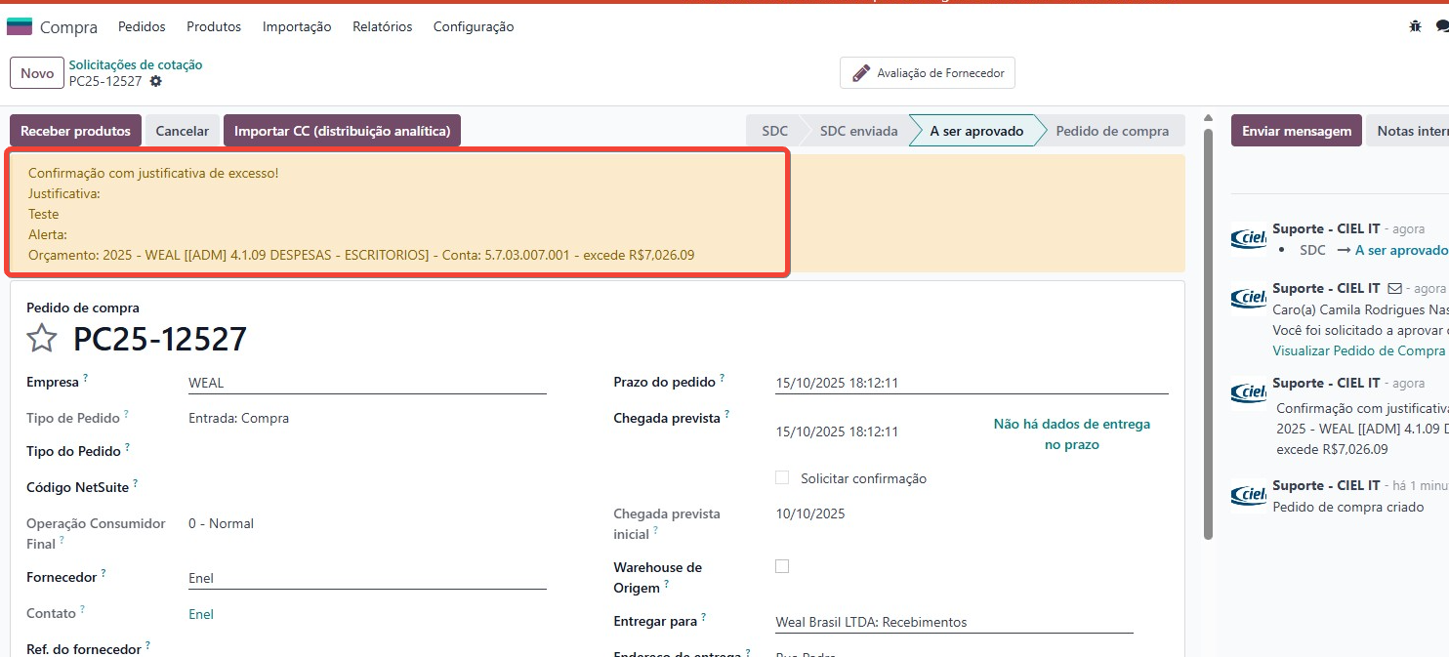Open the Empresa dropdown showing WEAL
Screen dimensions: 1449x657
point(366,384)
